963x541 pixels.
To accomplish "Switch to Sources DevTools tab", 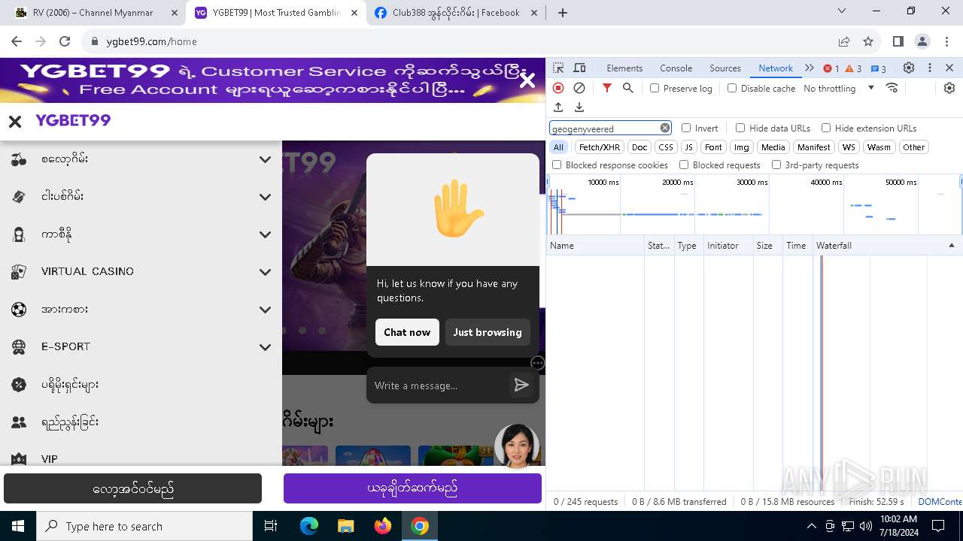I will [x=725, y=68].
